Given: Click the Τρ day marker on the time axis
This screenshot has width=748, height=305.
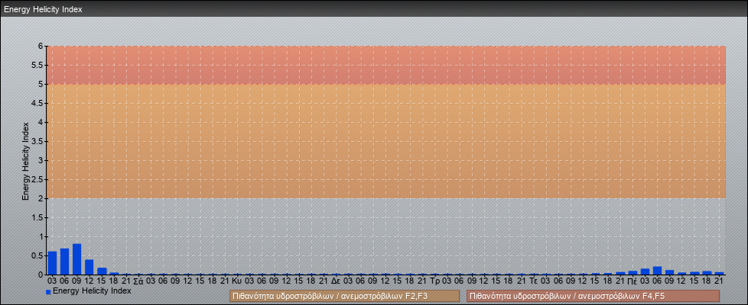Looking at the screenshot, I should (434, 281).
